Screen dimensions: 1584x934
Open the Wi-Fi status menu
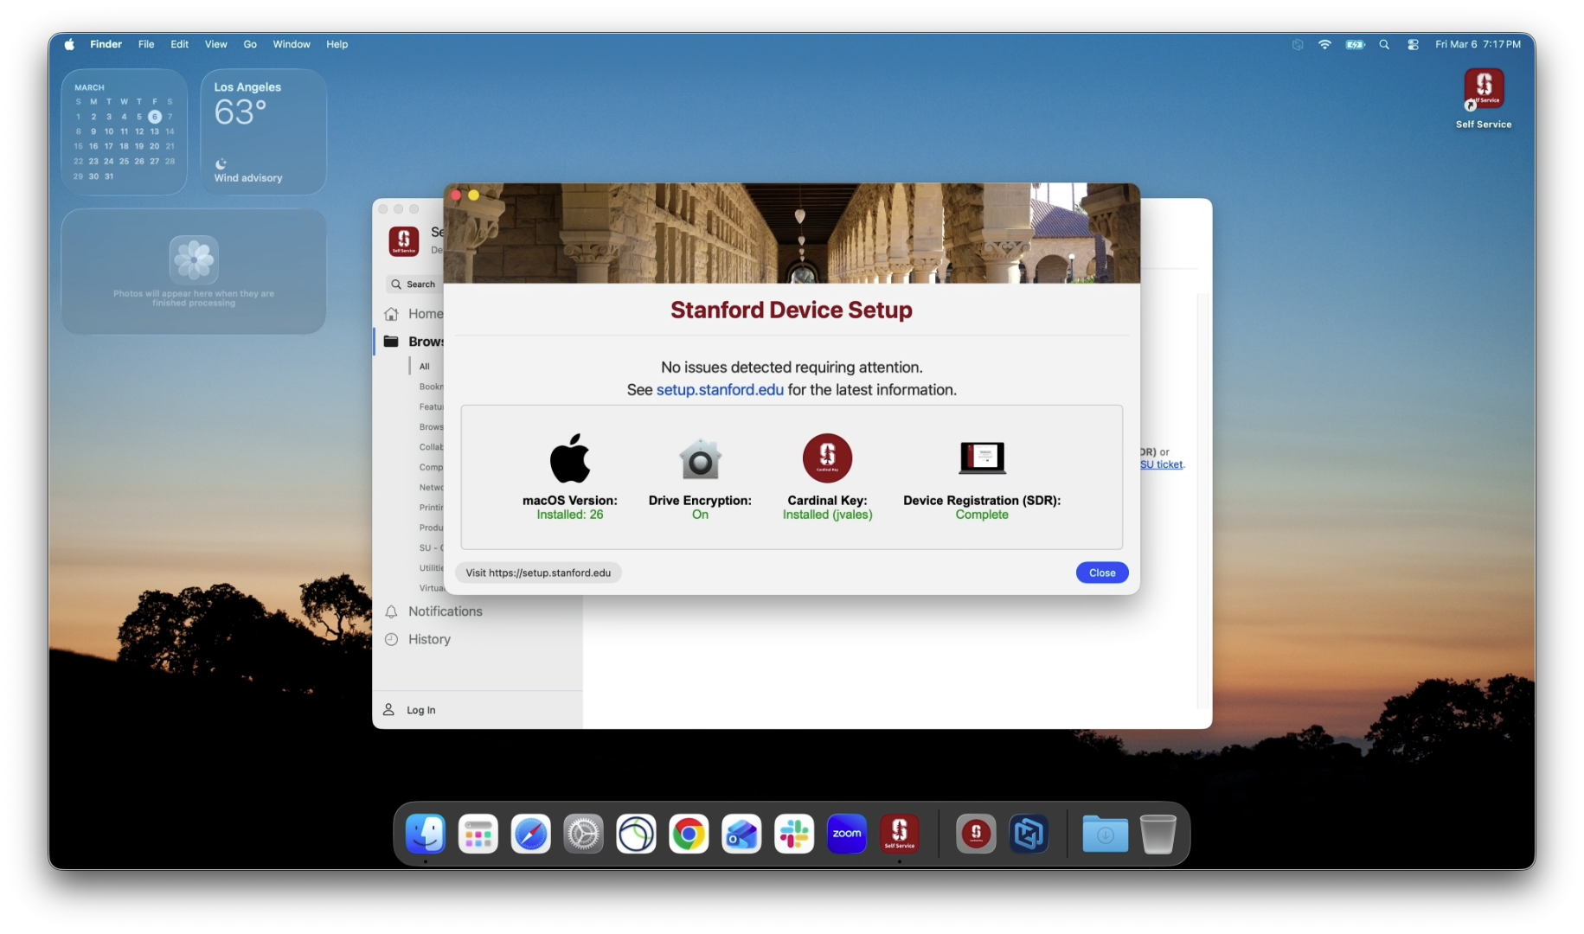point(1324,45)
